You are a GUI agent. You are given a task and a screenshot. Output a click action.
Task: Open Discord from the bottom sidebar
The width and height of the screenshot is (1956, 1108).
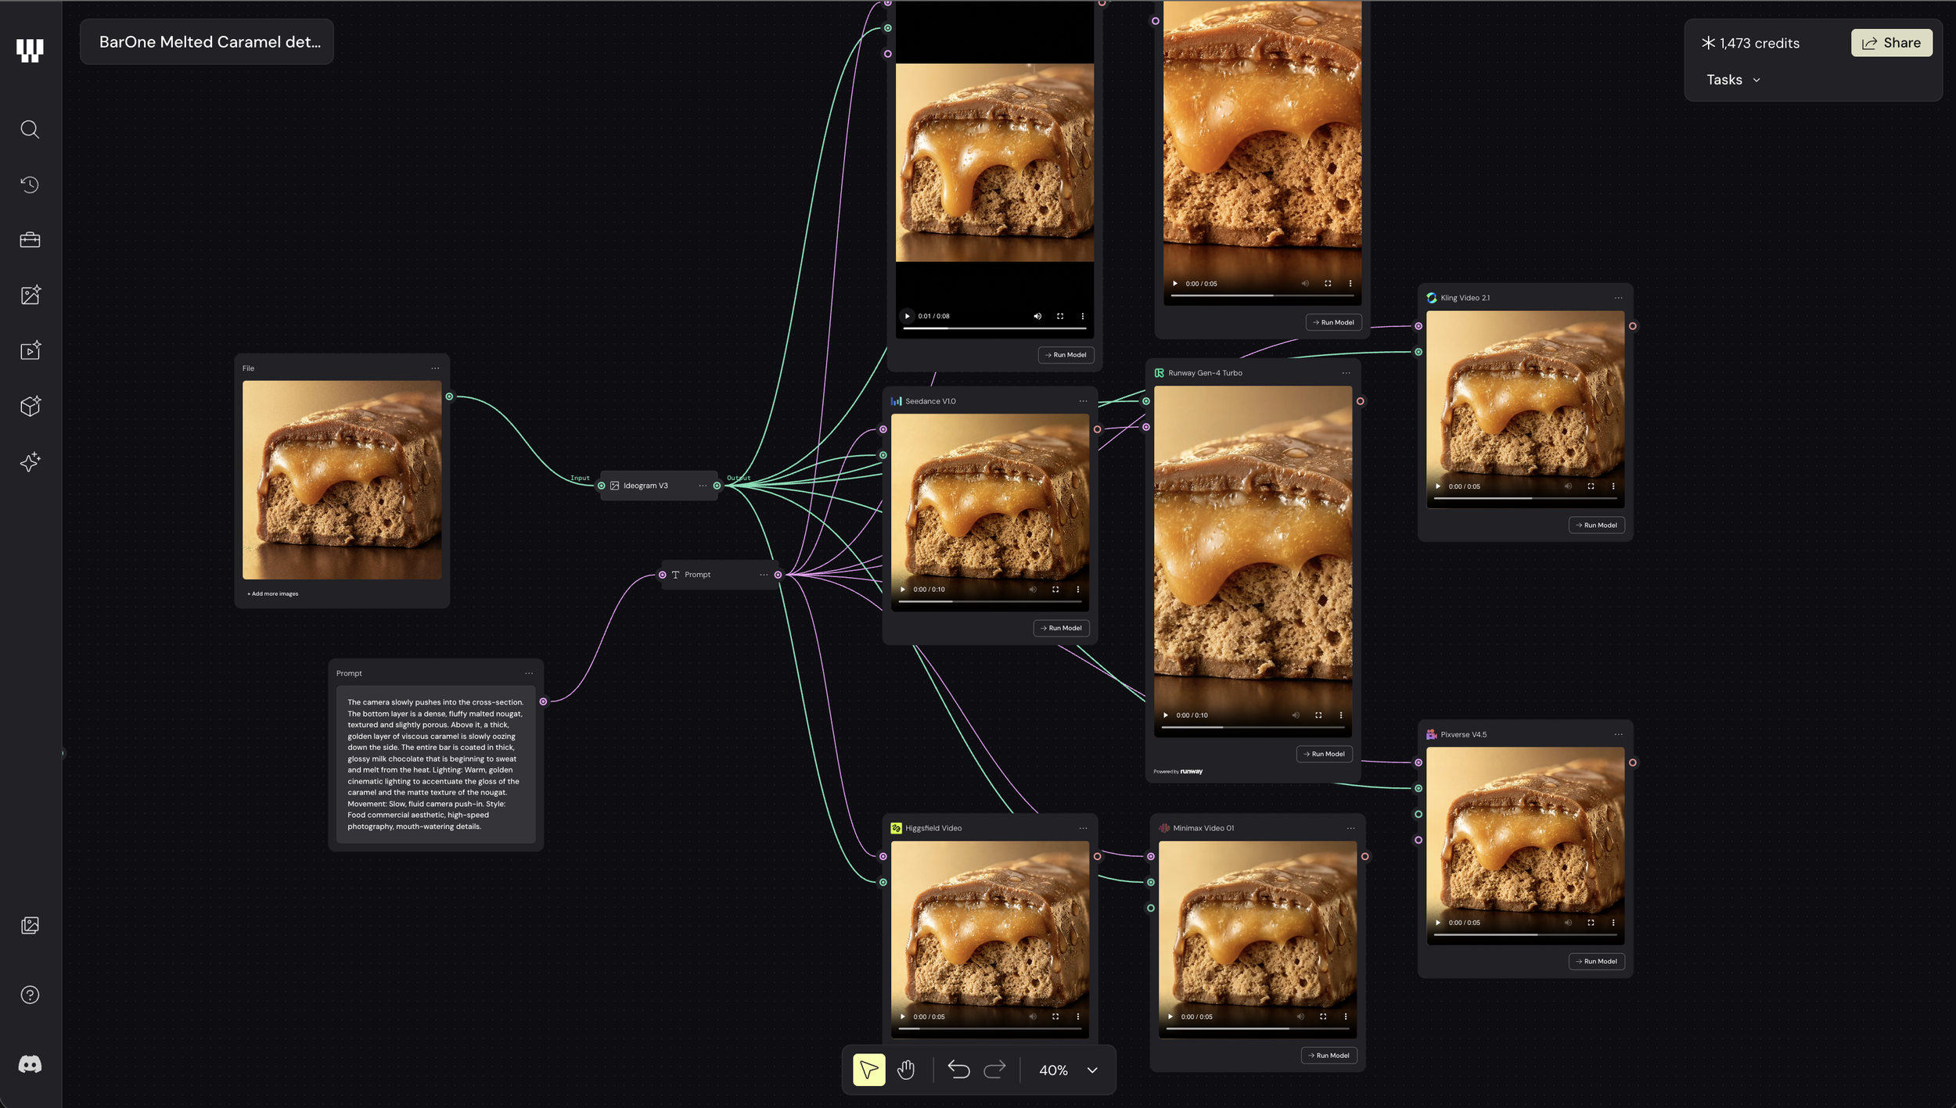click(x=30, y=1064)
